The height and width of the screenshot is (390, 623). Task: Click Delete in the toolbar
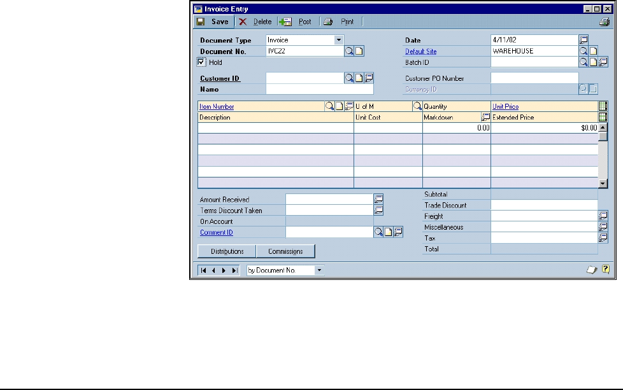(256, 22)
